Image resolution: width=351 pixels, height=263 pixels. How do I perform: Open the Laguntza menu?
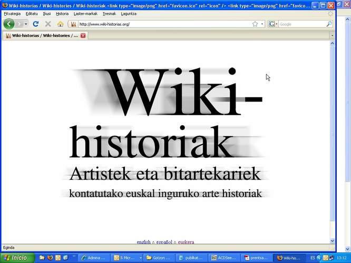pyautogui.click(x=129, y=14)
